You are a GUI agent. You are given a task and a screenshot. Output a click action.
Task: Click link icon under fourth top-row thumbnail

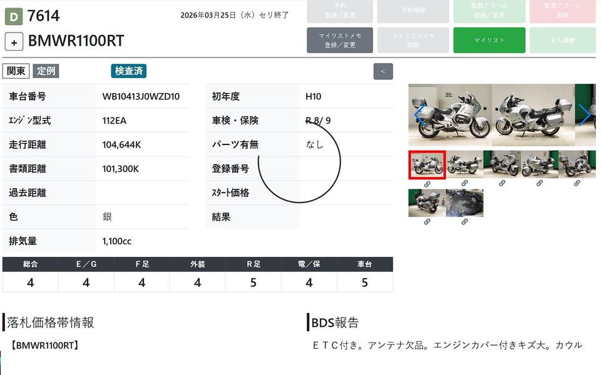point(540,183)
